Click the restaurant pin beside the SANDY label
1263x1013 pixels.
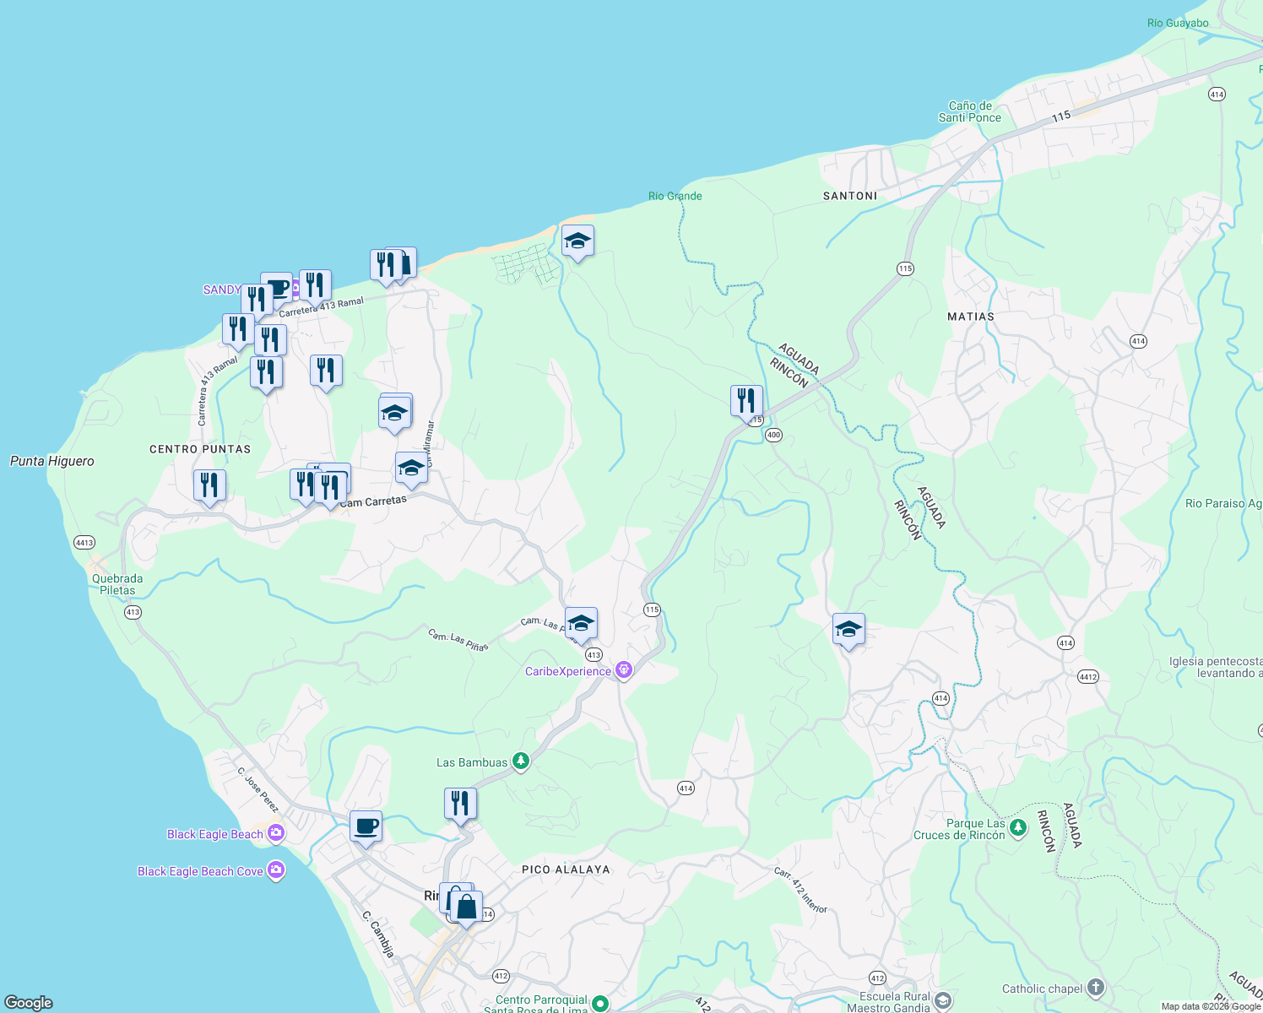pos(257,297)
